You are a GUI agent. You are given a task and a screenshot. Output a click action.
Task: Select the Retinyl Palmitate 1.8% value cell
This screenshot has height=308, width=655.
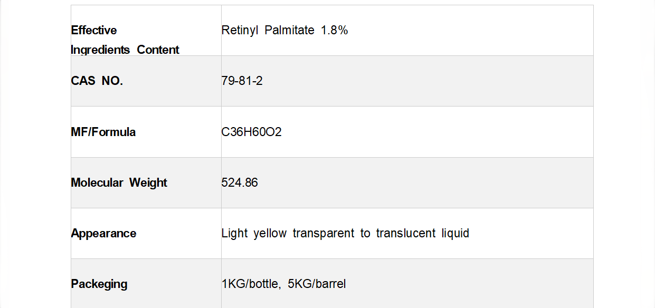tap(284, 30)
